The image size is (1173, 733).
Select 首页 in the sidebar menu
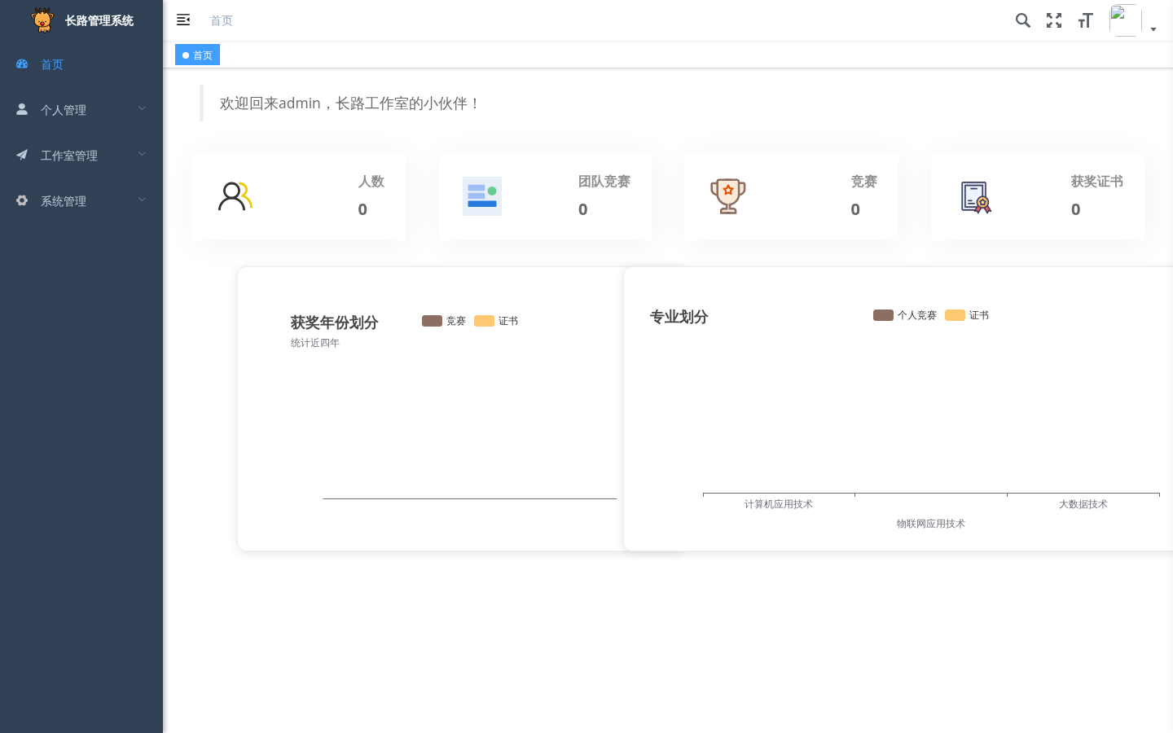[x=81, y=64]
